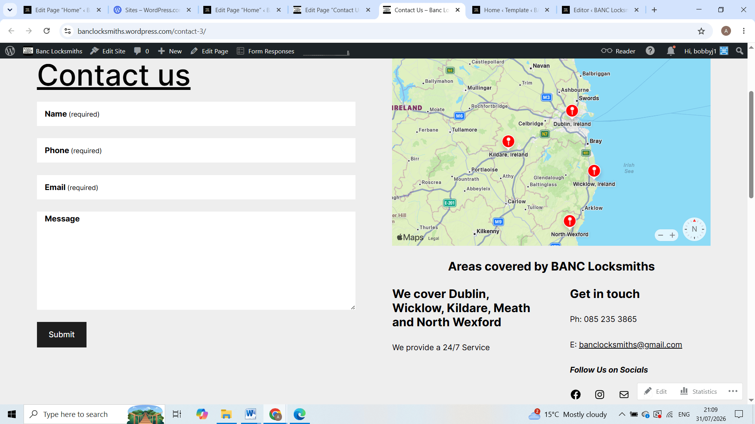The width and height of the screenshot is (755, 424).
Task: Email banclocksmiths@gmail.com via the link
Action: pos(630,345)
